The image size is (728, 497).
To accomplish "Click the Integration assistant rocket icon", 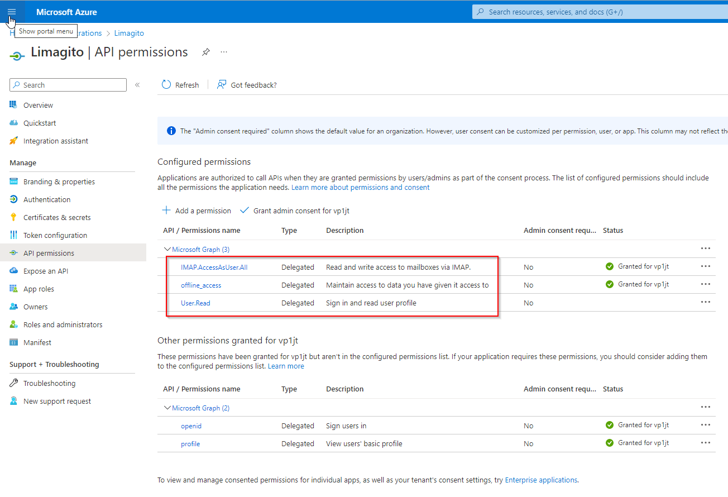I will pos(14,141).
